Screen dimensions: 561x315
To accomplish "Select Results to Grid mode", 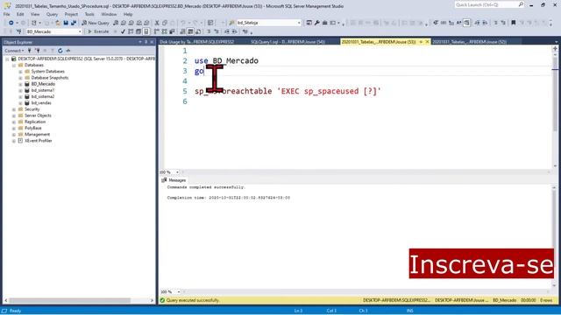I will coord(190,31).
